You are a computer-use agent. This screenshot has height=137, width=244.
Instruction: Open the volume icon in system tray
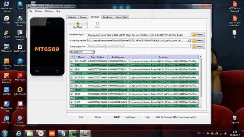click(225, 134)
